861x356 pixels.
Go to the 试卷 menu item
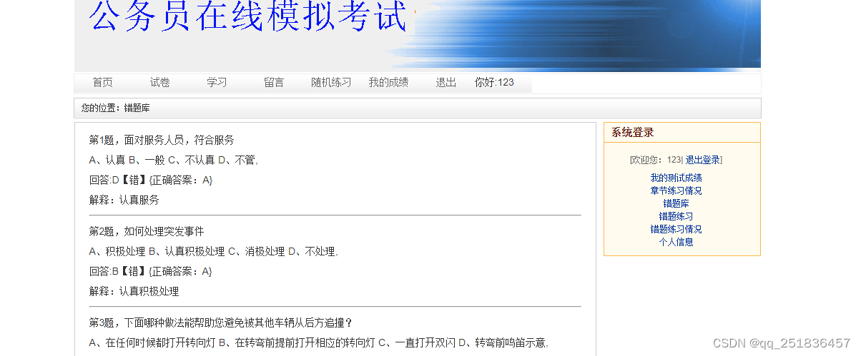(159, 83)
